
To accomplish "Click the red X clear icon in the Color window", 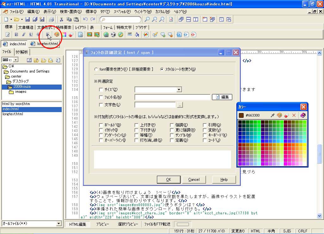I will pyautogui.click(x=294, y=115).
